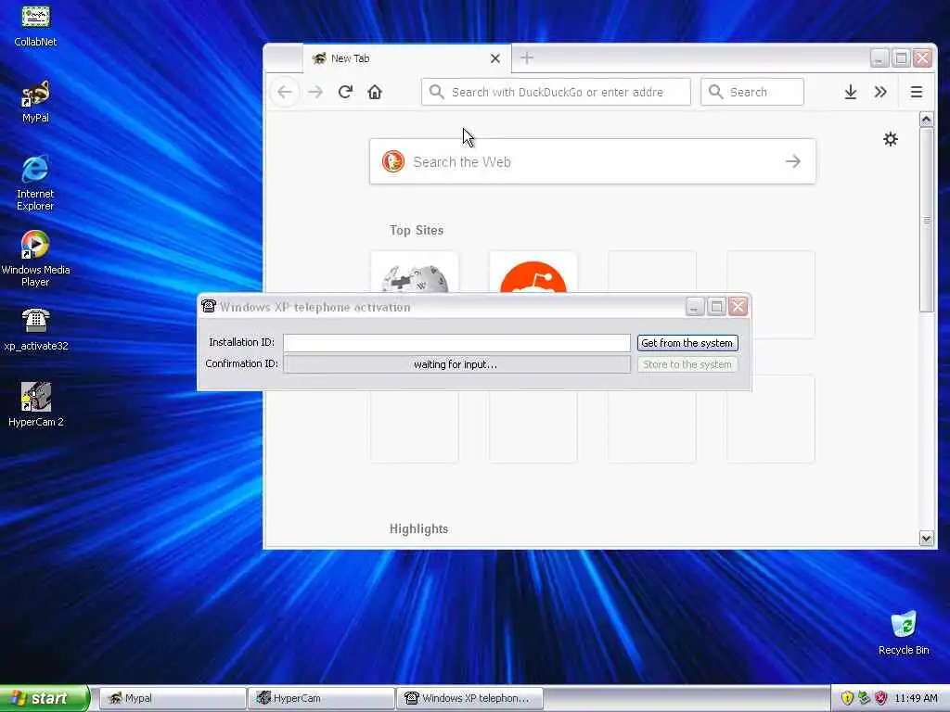Viewport: 950px width, 712px height.
Task: Switch to Windows XP telephon... taskbar button
Action: click(469, 698)
